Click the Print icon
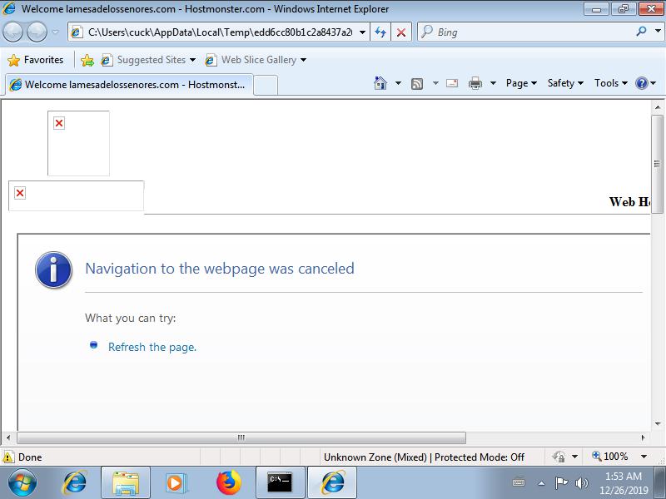666x499 pixels. tap(475, 83)
